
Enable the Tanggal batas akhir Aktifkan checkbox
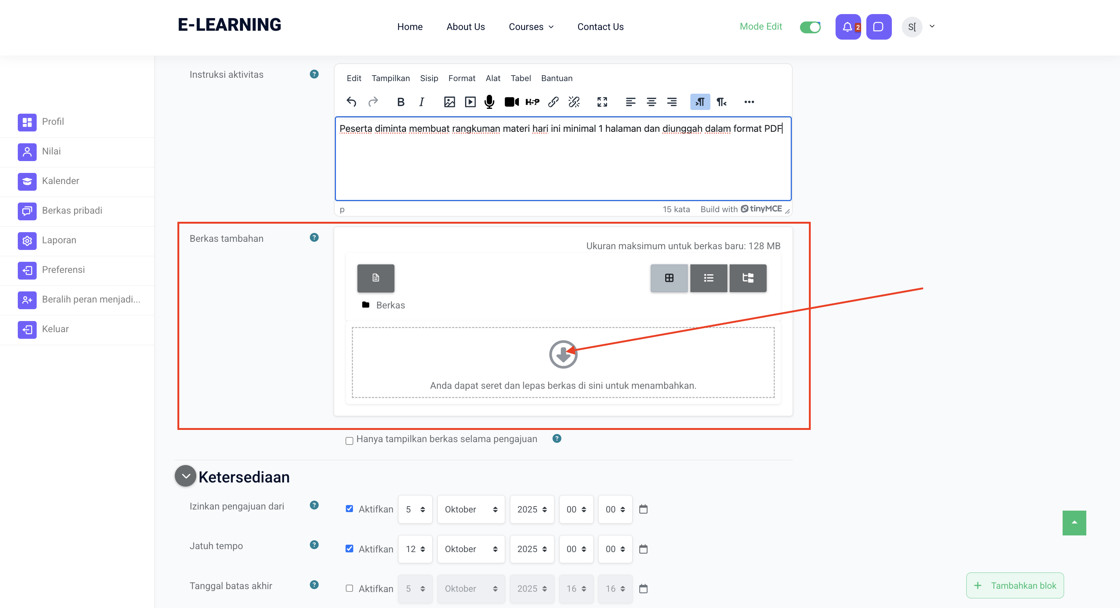click(x=349, y=588)
